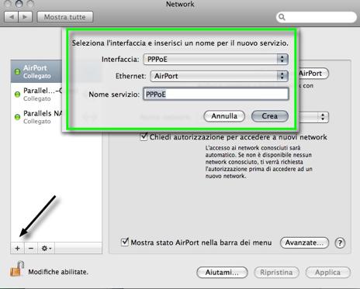Click the Modifiche abilitate text

(58, 272)
